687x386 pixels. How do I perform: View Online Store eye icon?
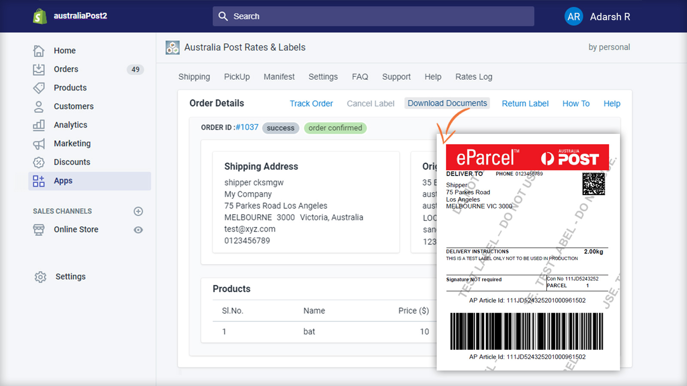coord(138,230)
